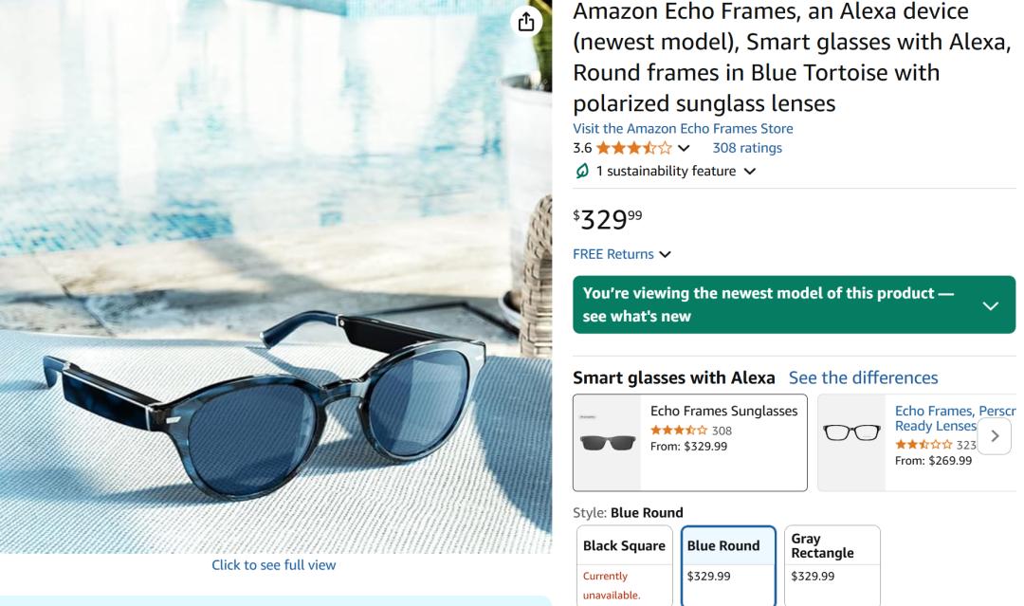Click the Echo Frames Sunglasses title

point(723,411)
